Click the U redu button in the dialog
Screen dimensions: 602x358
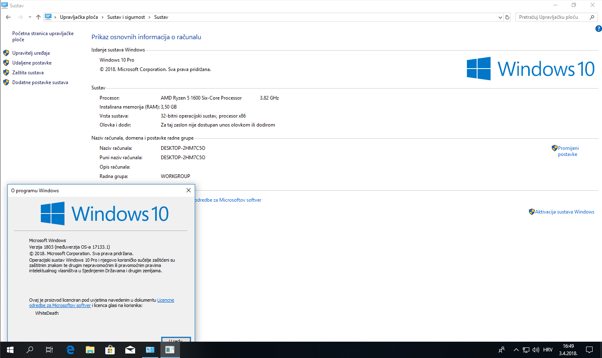pos(176,340)
